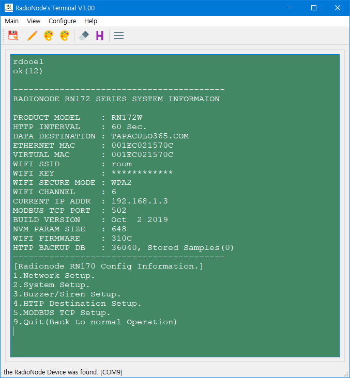Click the NVM PARAM SIZE value '648'
The image size is (350, 378).
coord(119,229)
